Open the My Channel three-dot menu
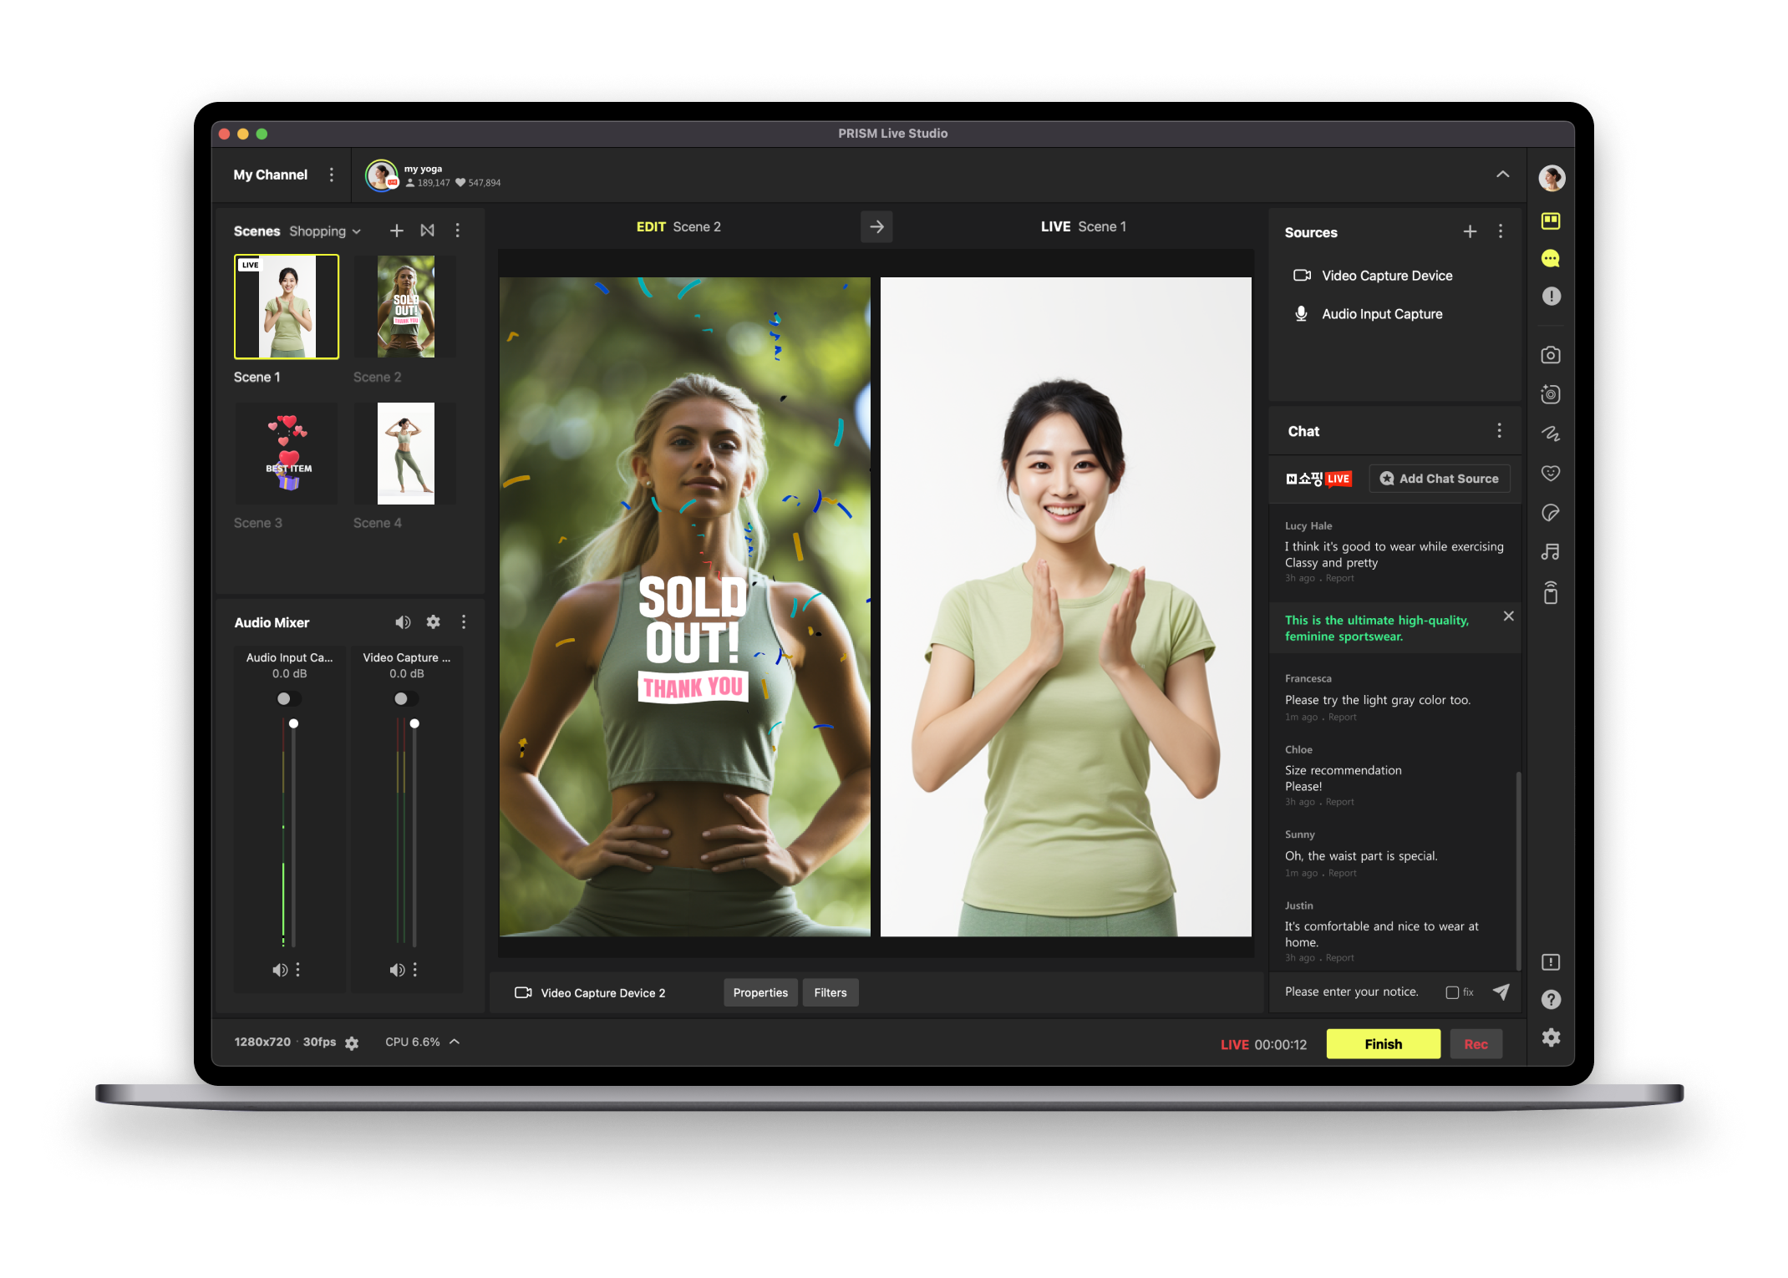1788x1278 pixels. (332, 175)
